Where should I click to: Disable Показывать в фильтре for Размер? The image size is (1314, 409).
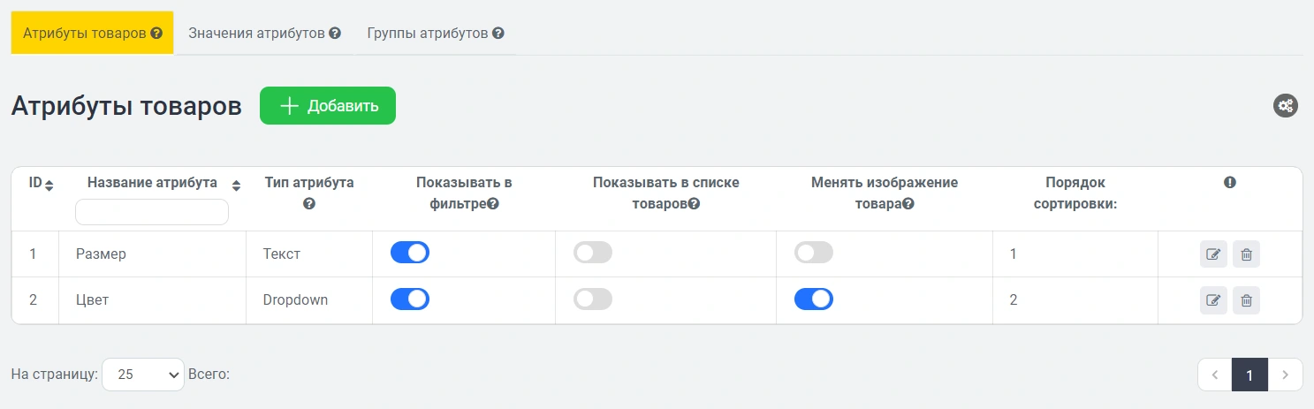click(x=410, y=254)
